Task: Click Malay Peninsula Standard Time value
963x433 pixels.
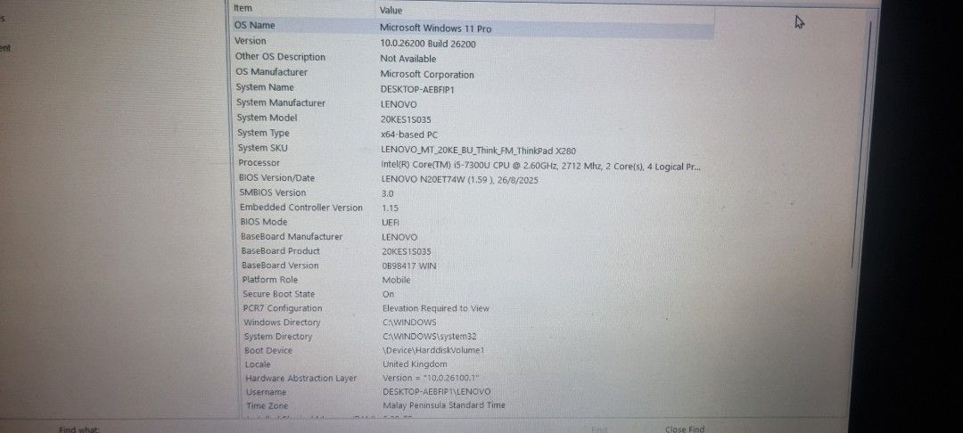Action: (444, 405)
